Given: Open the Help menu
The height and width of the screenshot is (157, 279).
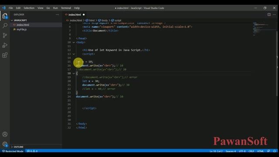Looking at the screenshot, I should click(77, 8).
